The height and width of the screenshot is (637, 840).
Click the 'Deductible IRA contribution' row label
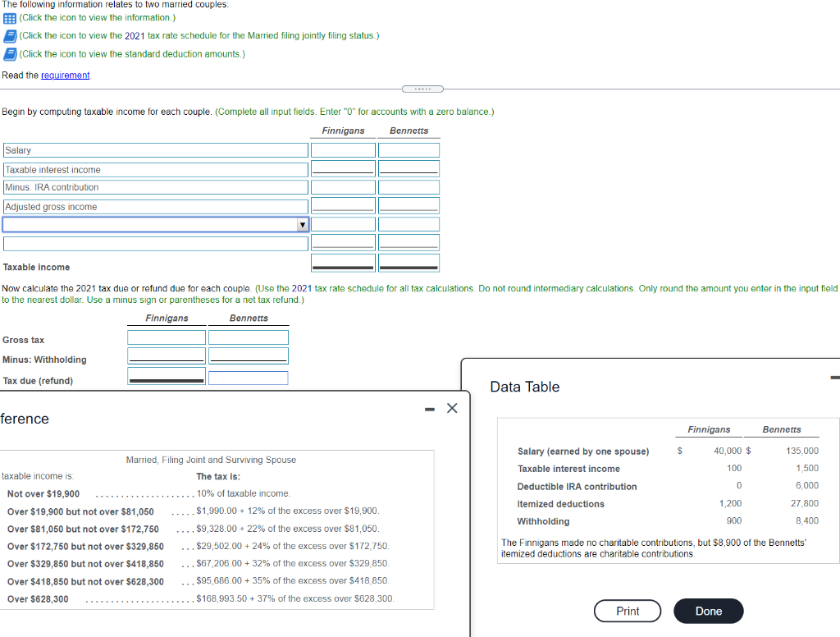577,487
